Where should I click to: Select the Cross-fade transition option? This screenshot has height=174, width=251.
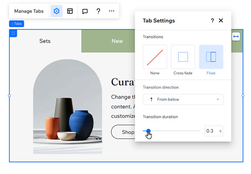pyautogui.click(x=183, y=57)
